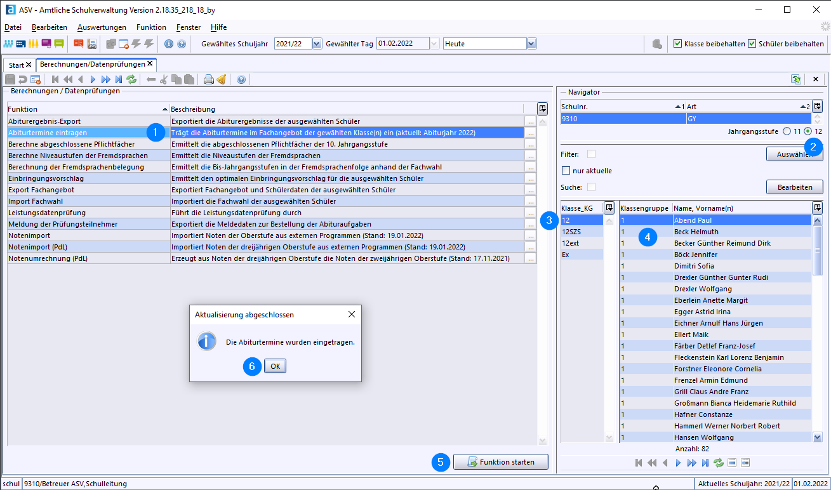The image size is (831, 490).
Task: Click the window icon with orange minus badge
Action: tap(124, 44)
